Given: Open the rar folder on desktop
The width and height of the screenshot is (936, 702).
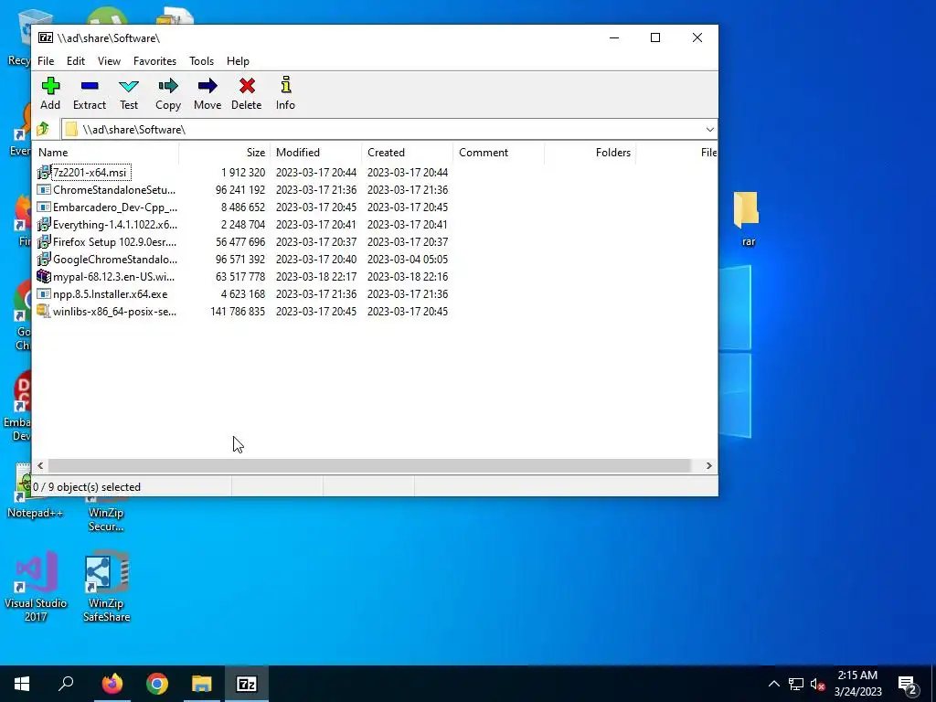Looking at the screenshot, I should point(747,218).
